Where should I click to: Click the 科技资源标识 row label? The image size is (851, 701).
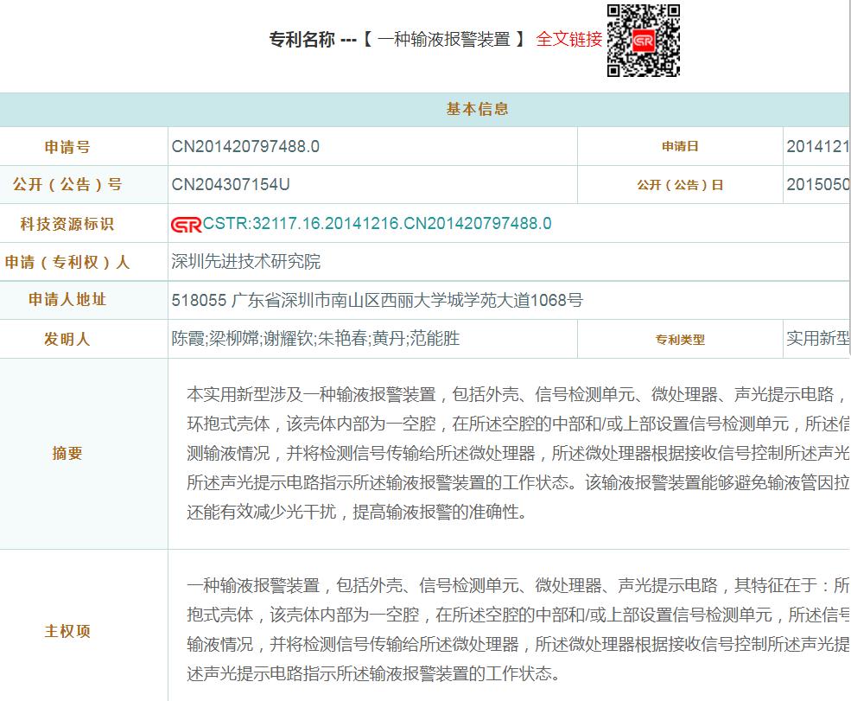pos(67,224)
